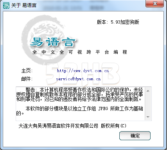Screen dimensions: 167x150
Task: Click the 易语言 logo graphic
Action: pyautogui.click(x=53, y=42)
